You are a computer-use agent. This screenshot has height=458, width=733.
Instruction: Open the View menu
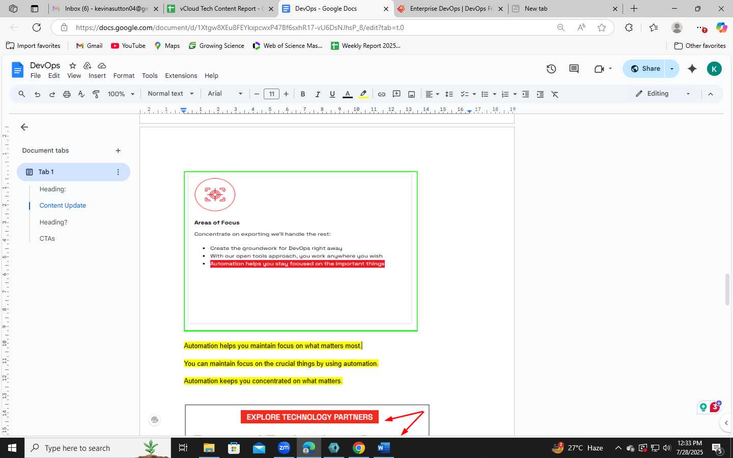(74, 76)
